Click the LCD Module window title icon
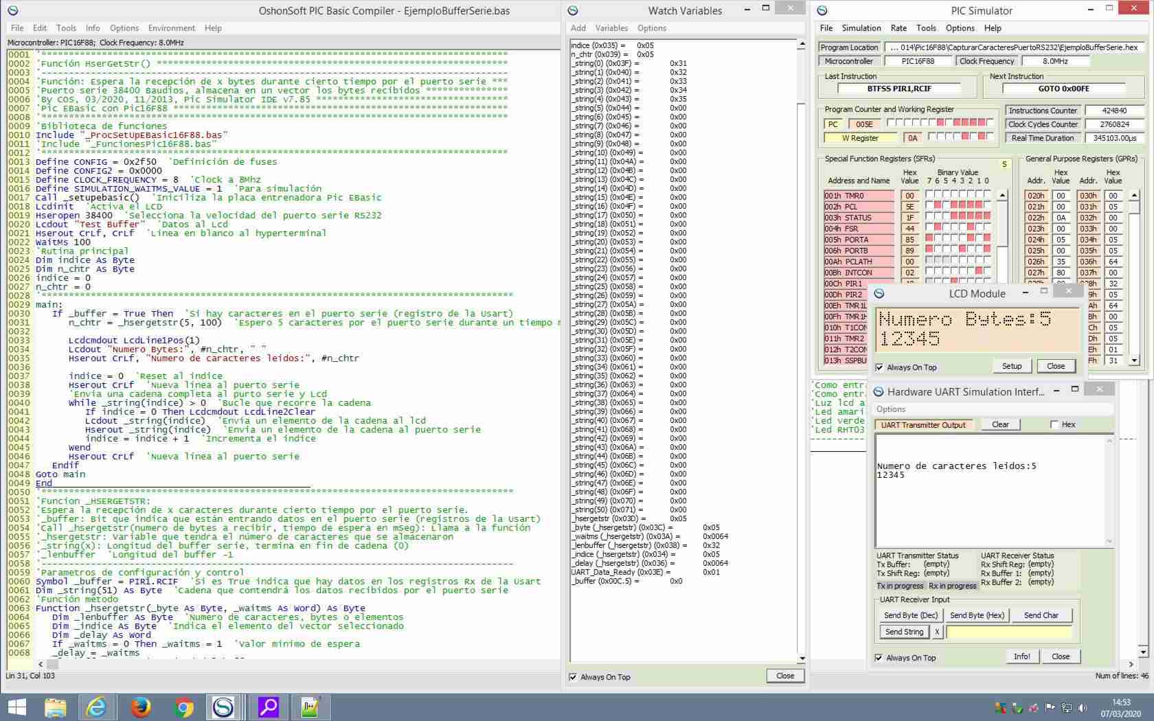 (879, 293)
